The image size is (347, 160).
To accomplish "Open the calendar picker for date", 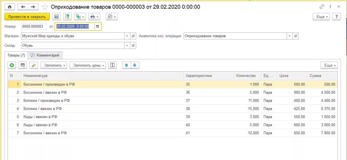I will click(x=97, y=27).
